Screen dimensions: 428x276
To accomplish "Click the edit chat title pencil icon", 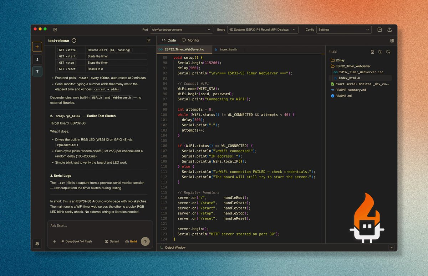I will point(148,41).
